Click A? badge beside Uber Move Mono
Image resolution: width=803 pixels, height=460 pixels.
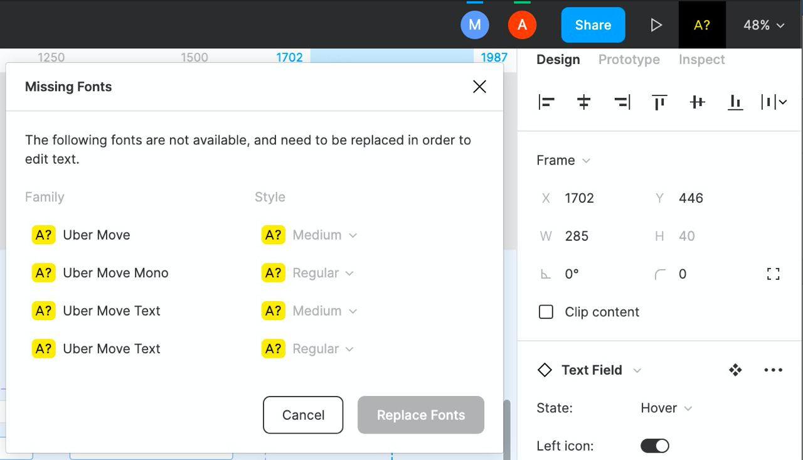click(x=44, y=273)
